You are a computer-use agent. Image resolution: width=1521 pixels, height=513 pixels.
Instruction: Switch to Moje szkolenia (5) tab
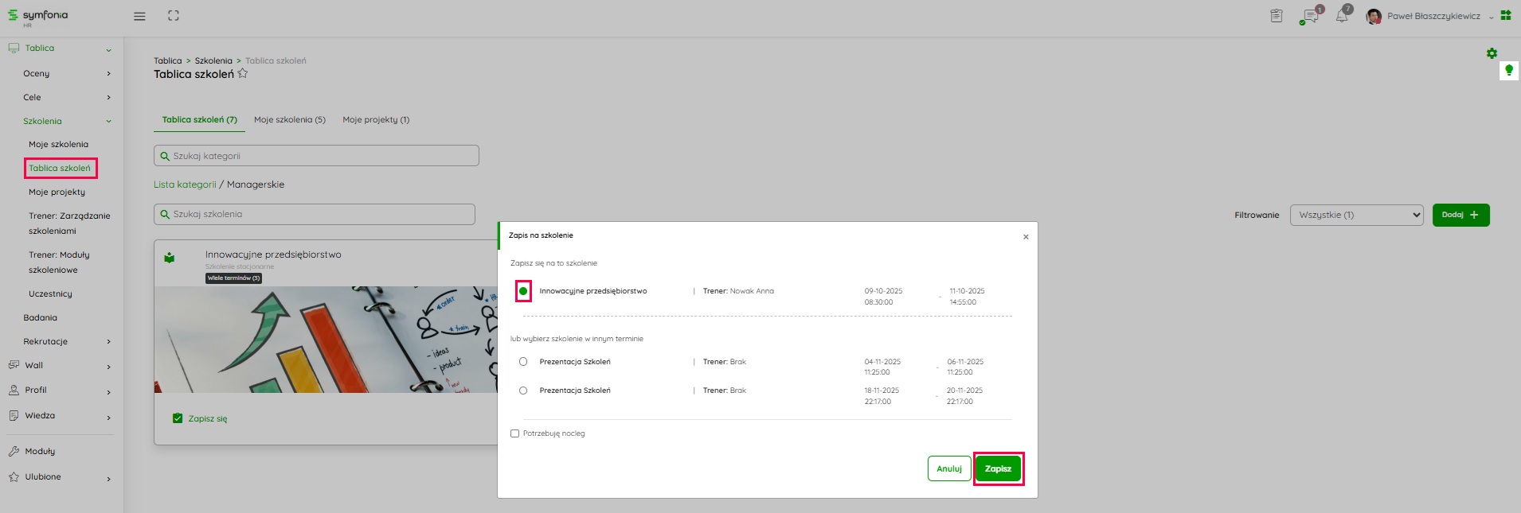(289, 120)
